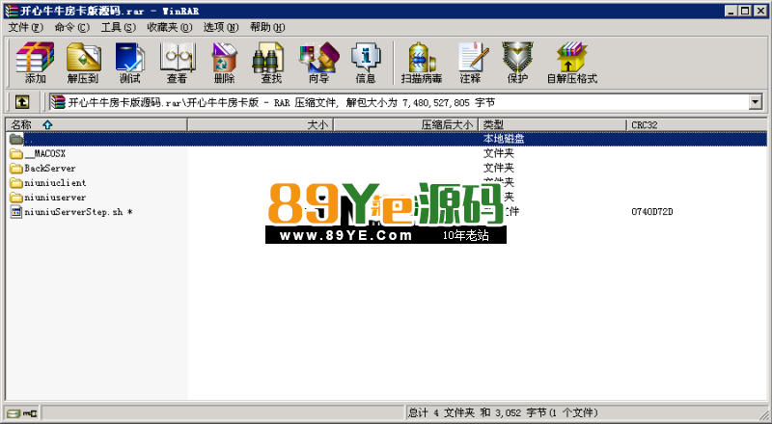Click the Virus Scan (扫描病毒) icon
The height and width of the screenshot is (424, 772).
point(422,63)
